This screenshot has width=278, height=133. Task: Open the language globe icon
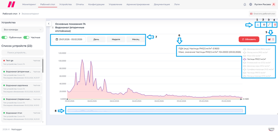(251, 5)
